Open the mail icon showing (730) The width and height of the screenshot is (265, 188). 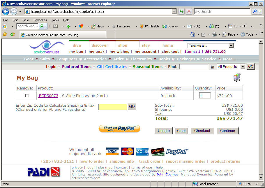pyautogui.click(x=194, y=26)
